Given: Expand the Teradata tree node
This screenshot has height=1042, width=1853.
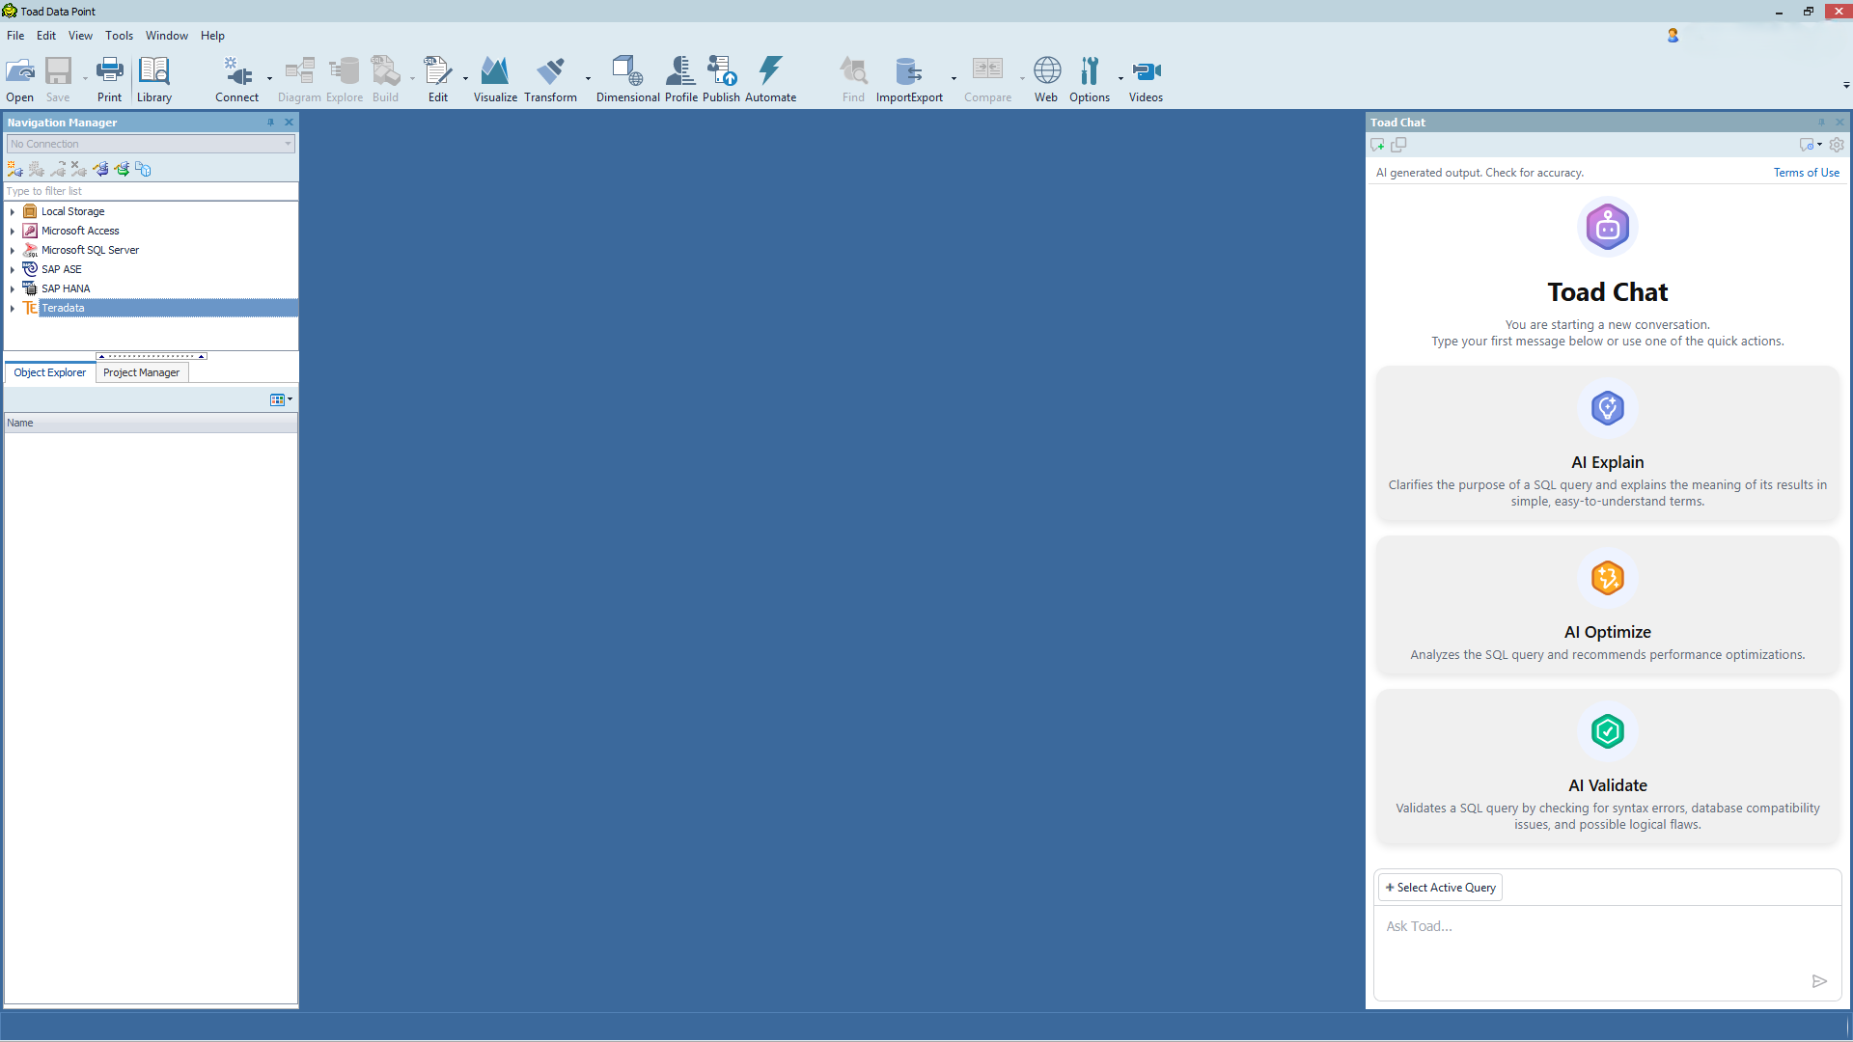Looking at the screenshot, I should (13, 308).
